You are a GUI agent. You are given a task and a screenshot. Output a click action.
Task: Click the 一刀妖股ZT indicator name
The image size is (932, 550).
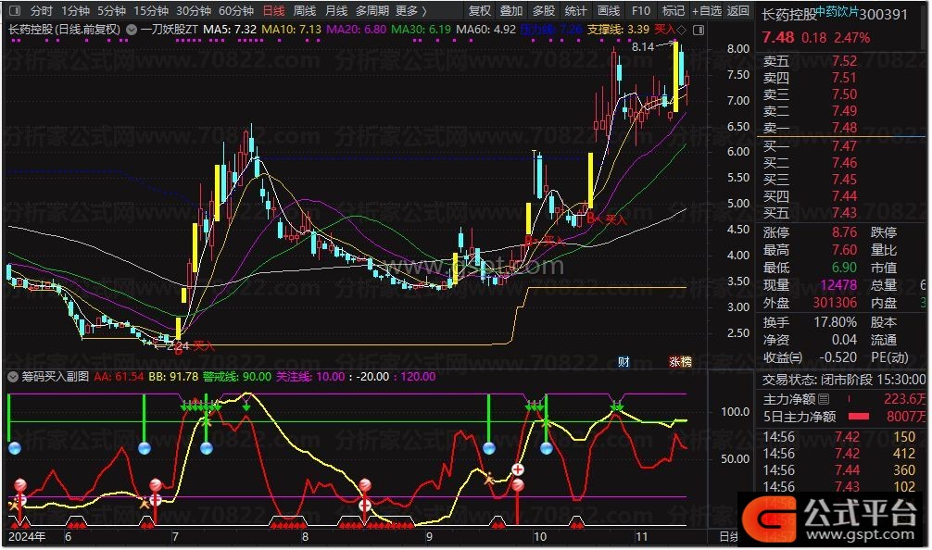[x=170, y=29]
